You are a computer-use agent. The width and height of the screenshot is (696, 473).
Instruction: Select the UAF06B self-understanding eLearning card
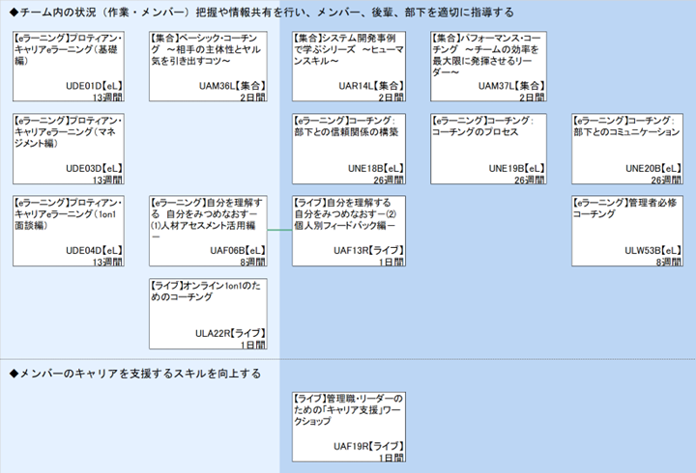(208, 231)
